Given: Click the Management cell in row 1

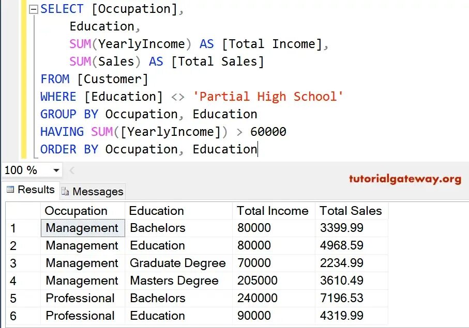Looking at the screenshot, I should coord(83,228).
